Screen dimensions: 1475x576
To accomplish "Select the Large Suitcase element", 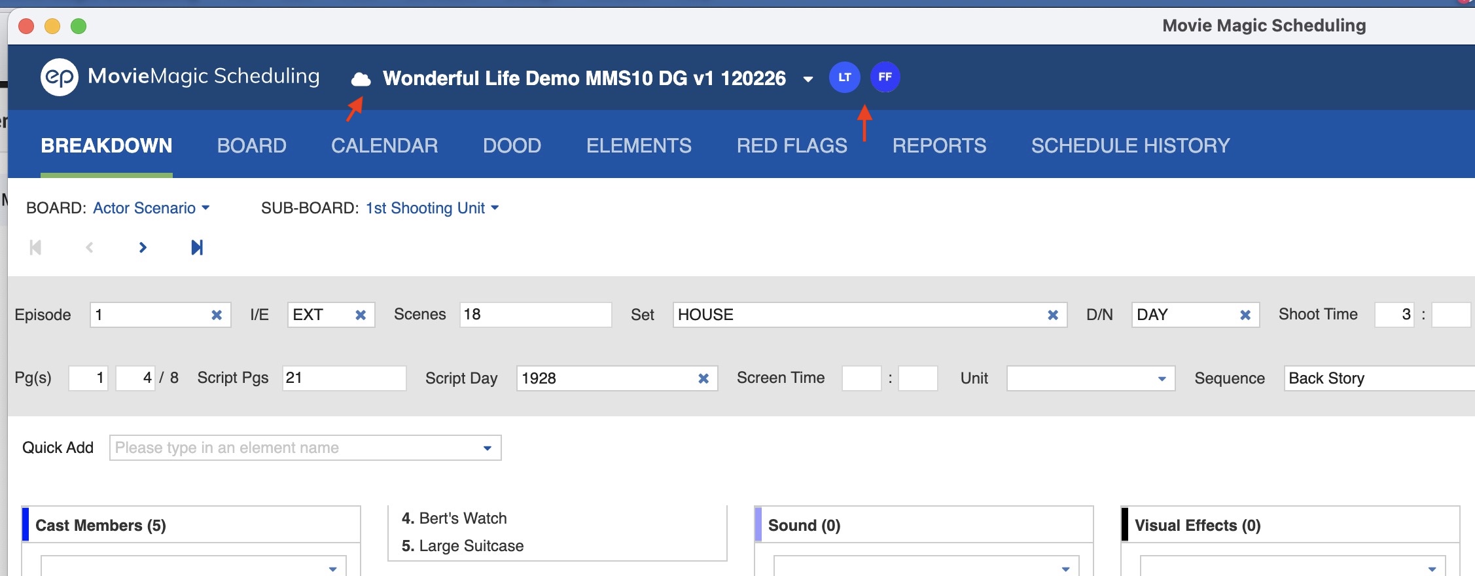I will (463, 546).
